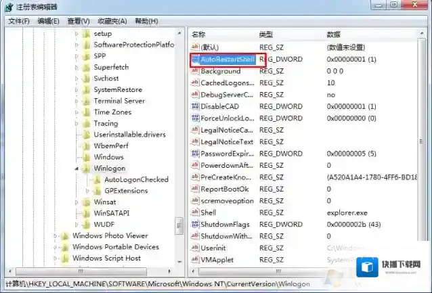Open the 收藏夹(A) menu

tap(111, 21)
